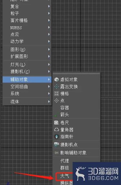
Task: Expand the NURBS submenu arrow
Action: pos(49,27)
